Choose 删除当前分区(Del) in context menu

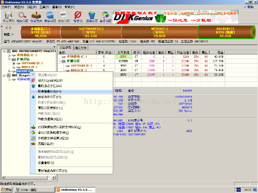tap(72, 86)
